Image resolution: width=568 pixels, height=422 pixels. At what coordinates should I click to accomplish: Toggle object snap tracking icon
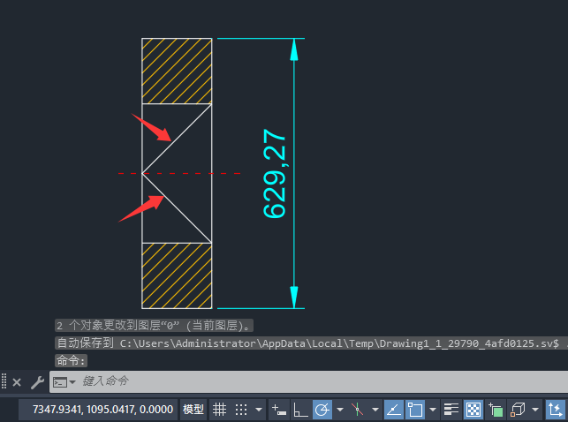point(393,410)
